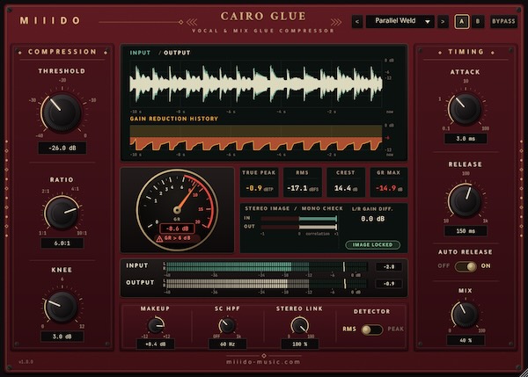Click the Makeup gain knob
This screenshot has width=528, height=377.
coord(156,325)
